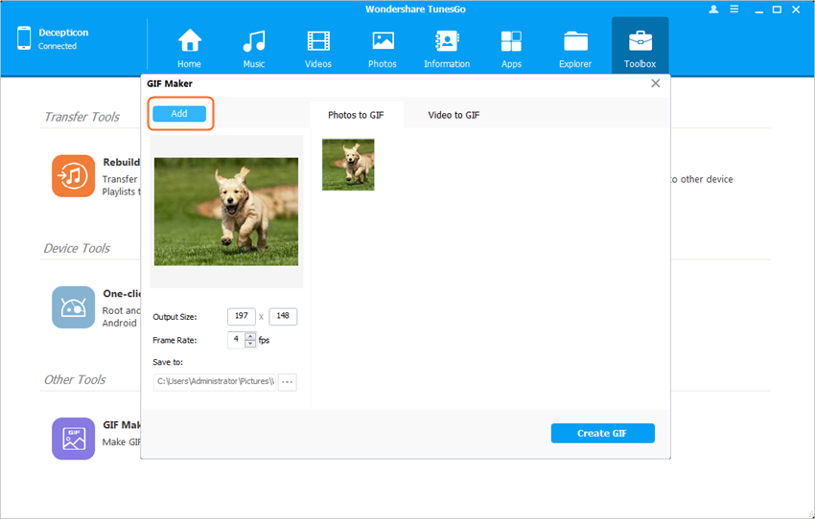Select the Photos to GIF tab
Screen dimensions: 815x519
pyautogui.click(x=356, y=115)
